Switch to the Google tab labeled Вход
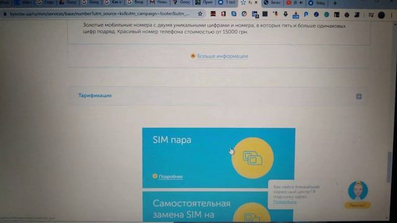 coord(135,2)
